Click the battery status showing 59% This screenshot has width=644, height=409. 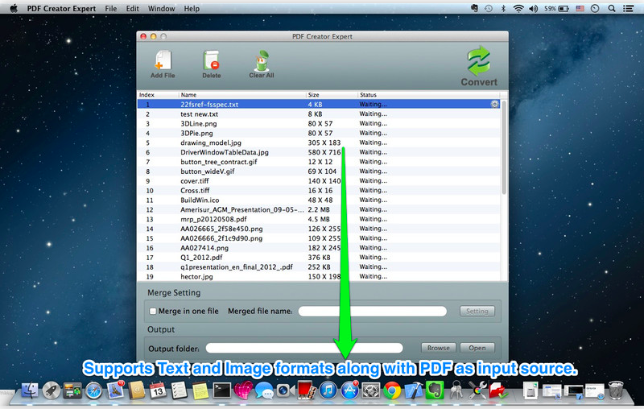[556, 8]
